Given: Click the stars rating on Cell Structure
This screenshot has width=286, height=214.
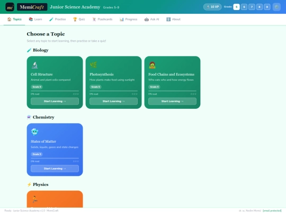Looking at the screenshot, I should [76, 94].
